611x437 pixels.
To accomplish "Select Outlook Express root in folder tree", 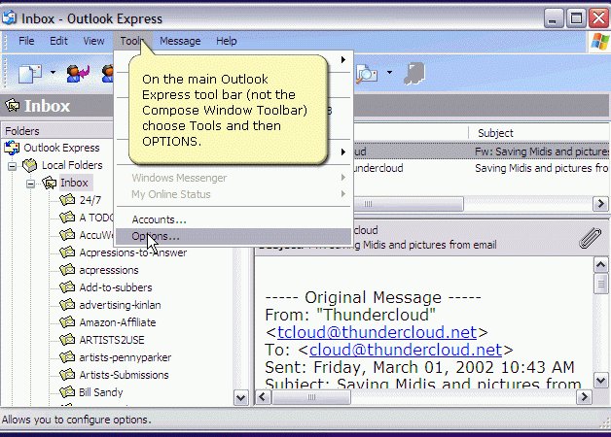I will pyautogui.click(x=61, y=148).
